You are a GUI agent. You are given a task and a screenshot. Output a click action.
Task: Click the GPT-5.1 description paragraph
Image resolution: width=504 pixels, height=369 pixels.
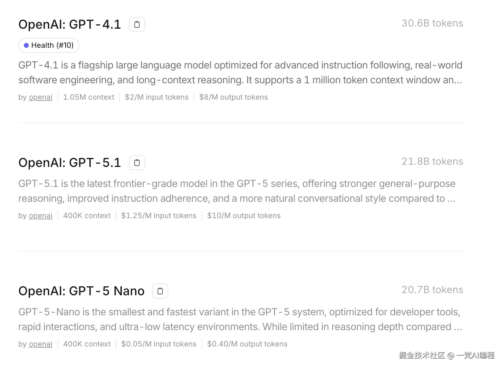tap(237, 191)
